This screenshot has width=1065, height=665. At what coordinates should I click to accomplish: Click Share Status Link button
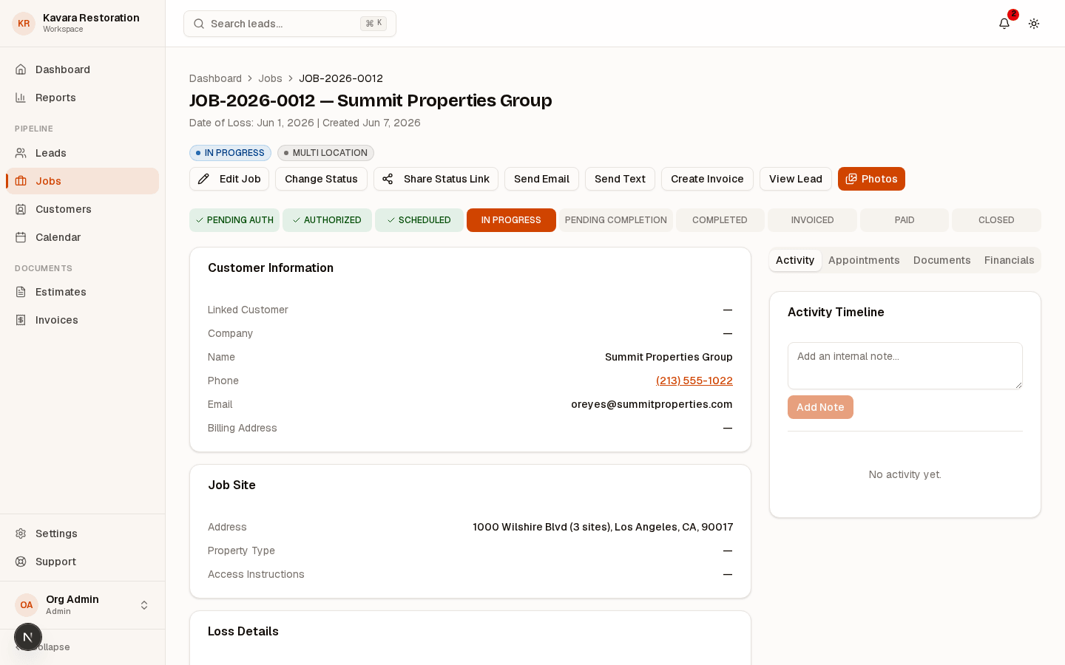436,179
